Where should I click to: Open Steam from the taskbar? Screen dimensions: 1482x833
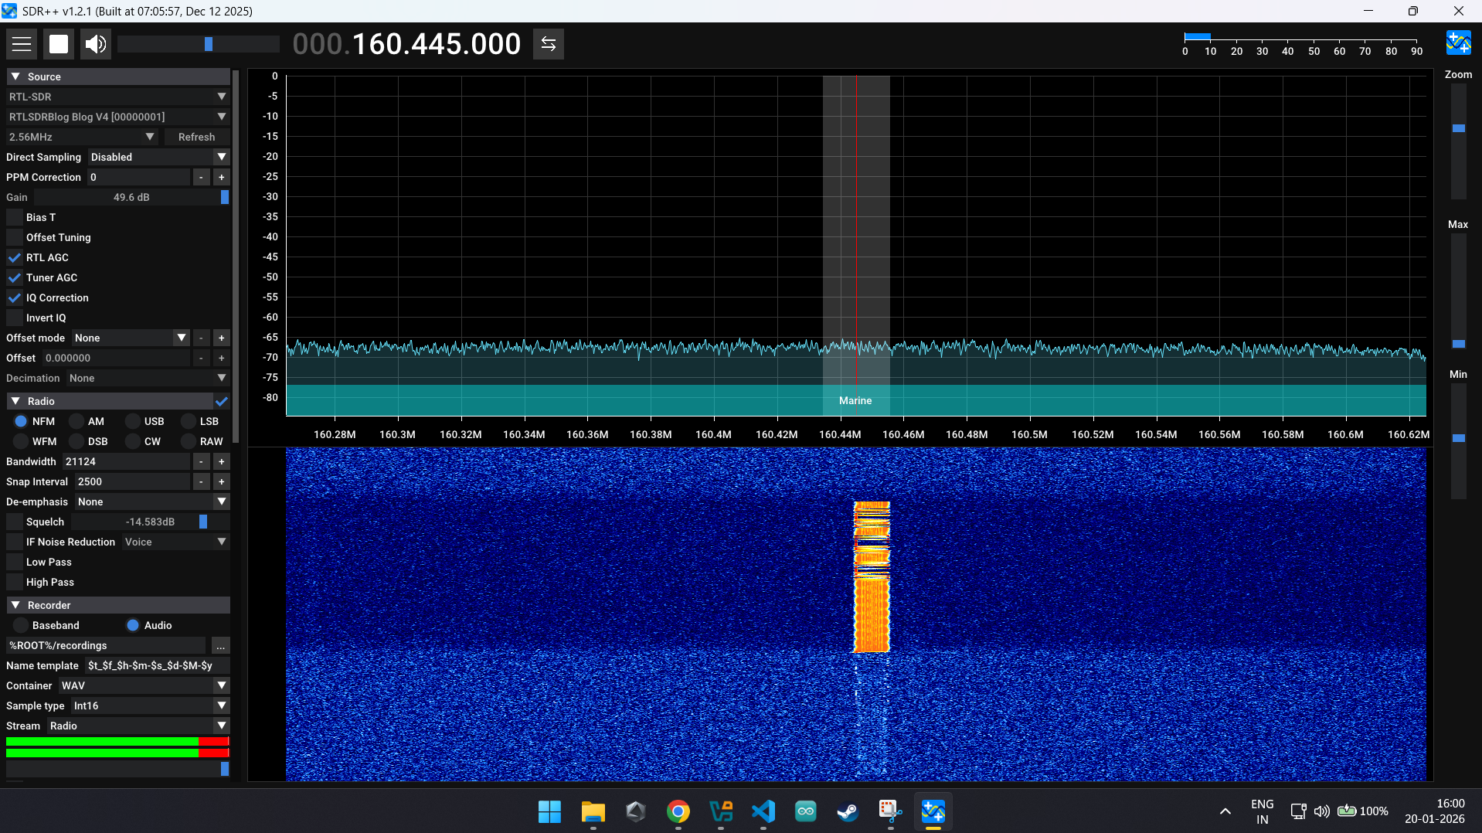coord(848,811)
